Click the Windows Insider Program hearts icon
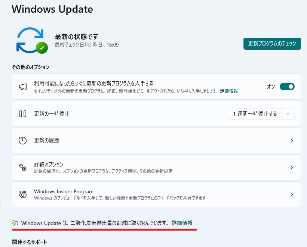 pyautogui.click(x=23, y=194)
